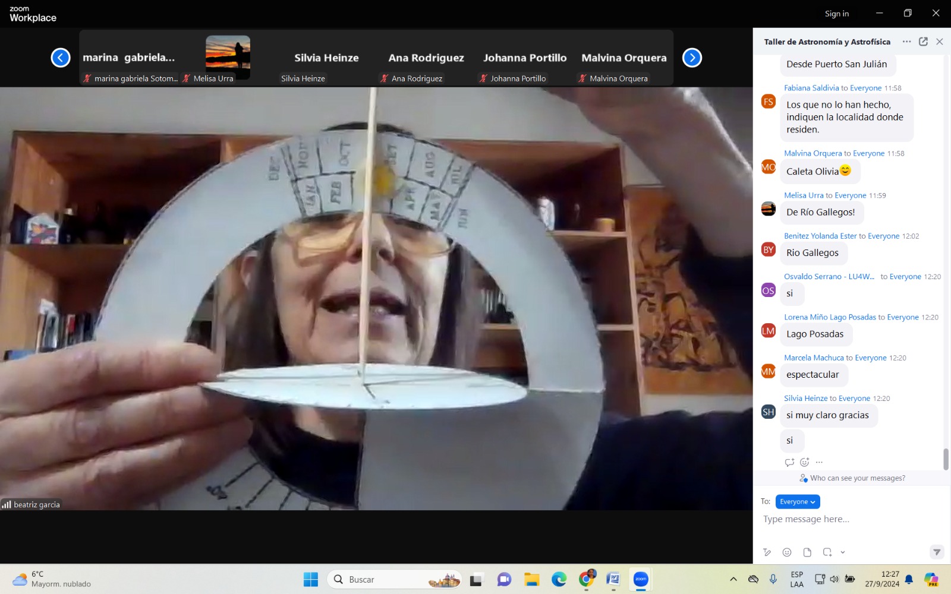This screenshot has height=594, width=951.
Task: Reply in thread to last message
Action: tap(789, 462)
